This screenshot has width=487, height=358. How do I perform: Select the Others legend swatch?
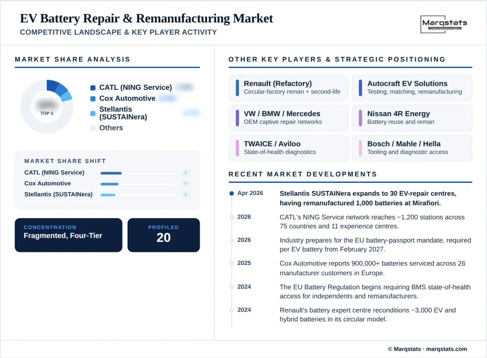pos(93,128)
